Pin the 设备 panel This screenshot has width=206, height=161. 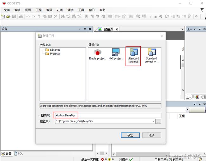[x=85, y=29]
